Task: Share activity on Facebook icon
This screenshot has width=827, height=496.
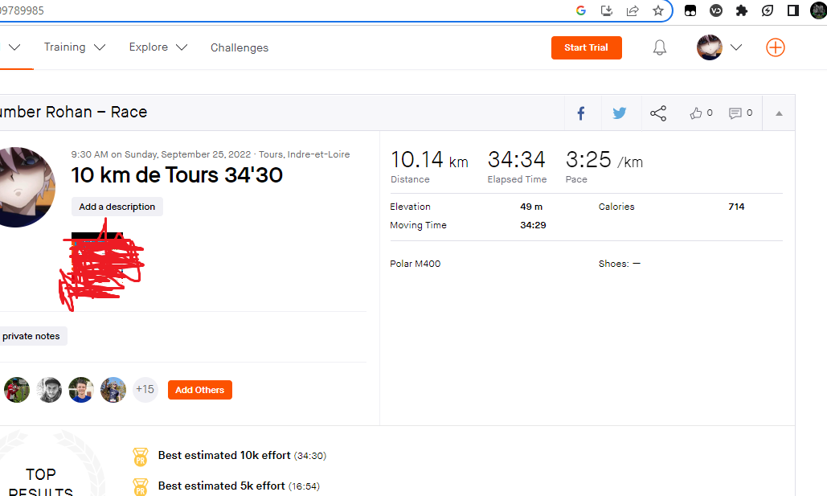Action: (x=581, y=113)
